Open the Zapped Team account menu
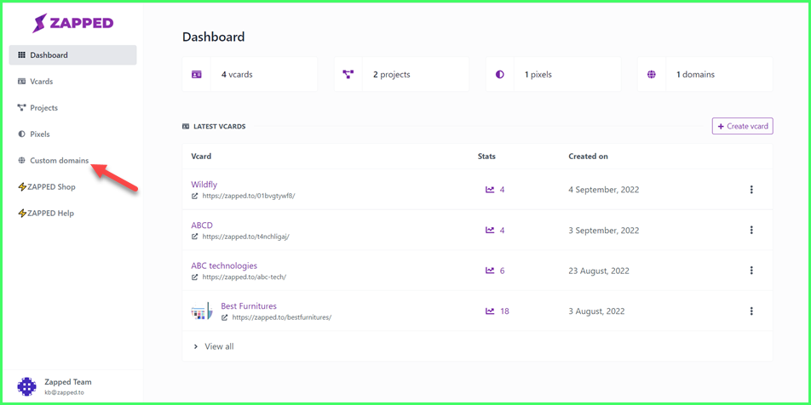Screen dimensions: 811x405 click(72, 387)
